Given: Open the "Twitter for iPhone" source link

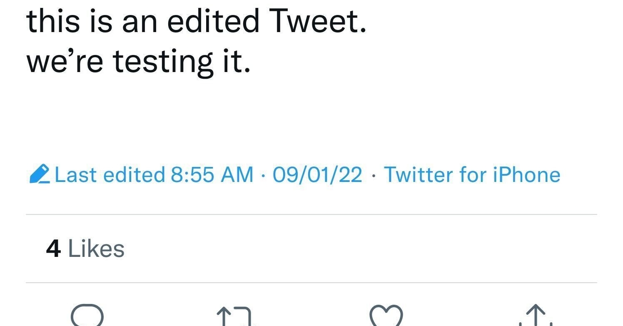Looking at the screenshot, I should 472,175.
